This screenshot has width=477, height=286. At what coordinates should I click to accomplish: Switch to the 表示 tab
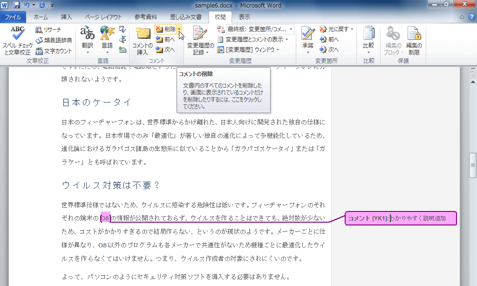[x=244, y=17]
